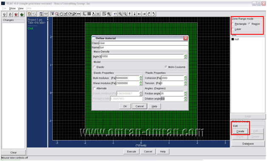This screenshot has width=267, height=161.
Task: Click the pan down arrow icon
Action: pyautogui.click(x=134, y=14)
